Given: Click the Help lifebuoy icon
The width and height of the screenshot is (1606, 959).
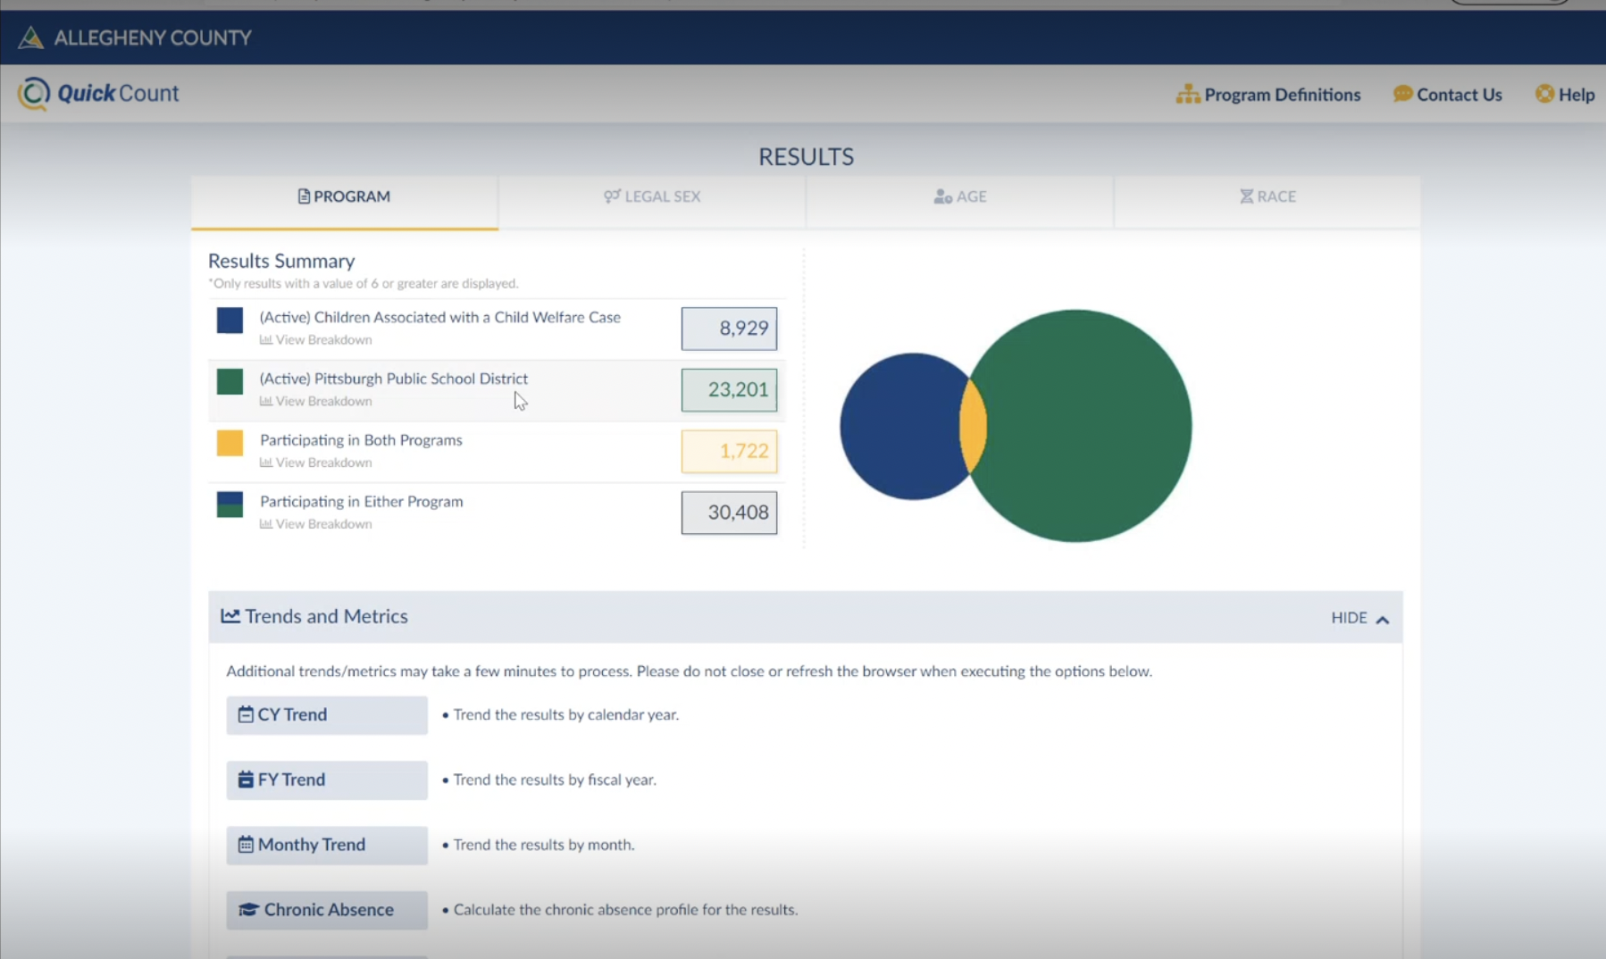Looking at the screenshot, I should coord(1544,94).
